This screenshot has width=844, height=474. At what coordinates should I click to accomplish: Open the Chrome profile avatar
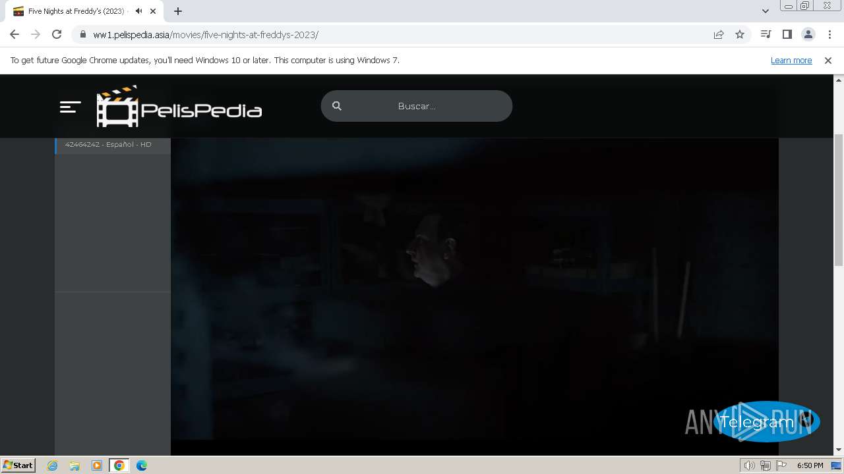808,34
